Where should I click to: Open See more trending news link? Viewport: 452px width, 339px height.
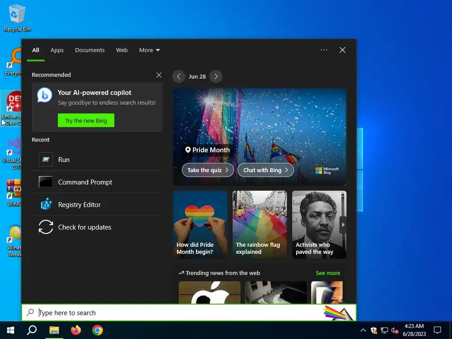328,273
